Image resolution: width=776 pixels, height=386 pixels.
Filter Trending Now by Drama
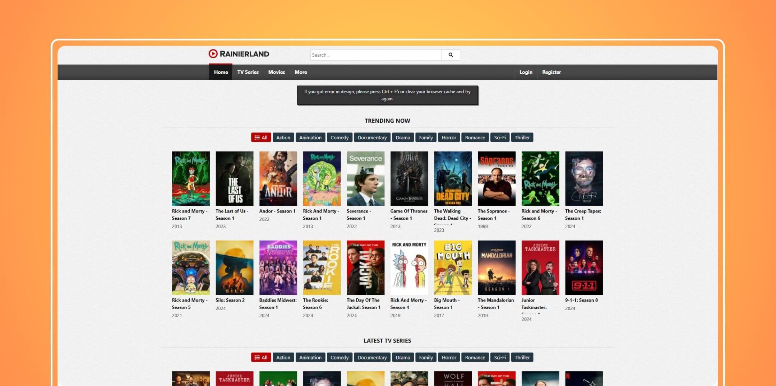pos(403,138)
